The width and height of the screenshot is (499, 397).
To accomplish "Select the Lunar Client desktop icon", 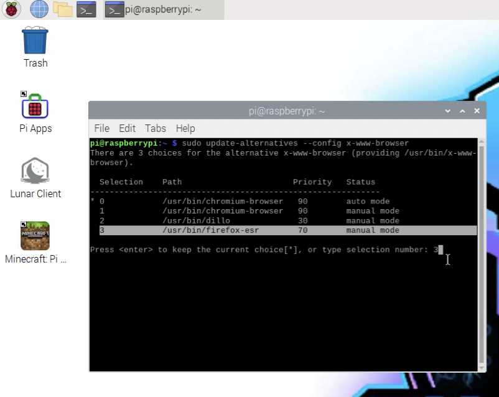I will (x=35, y=178).
